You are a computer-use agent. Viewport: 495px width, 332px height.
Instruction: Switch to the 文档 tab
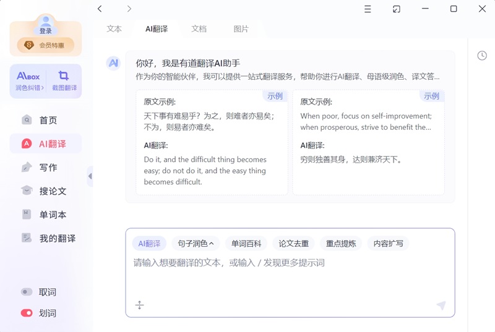199,29
